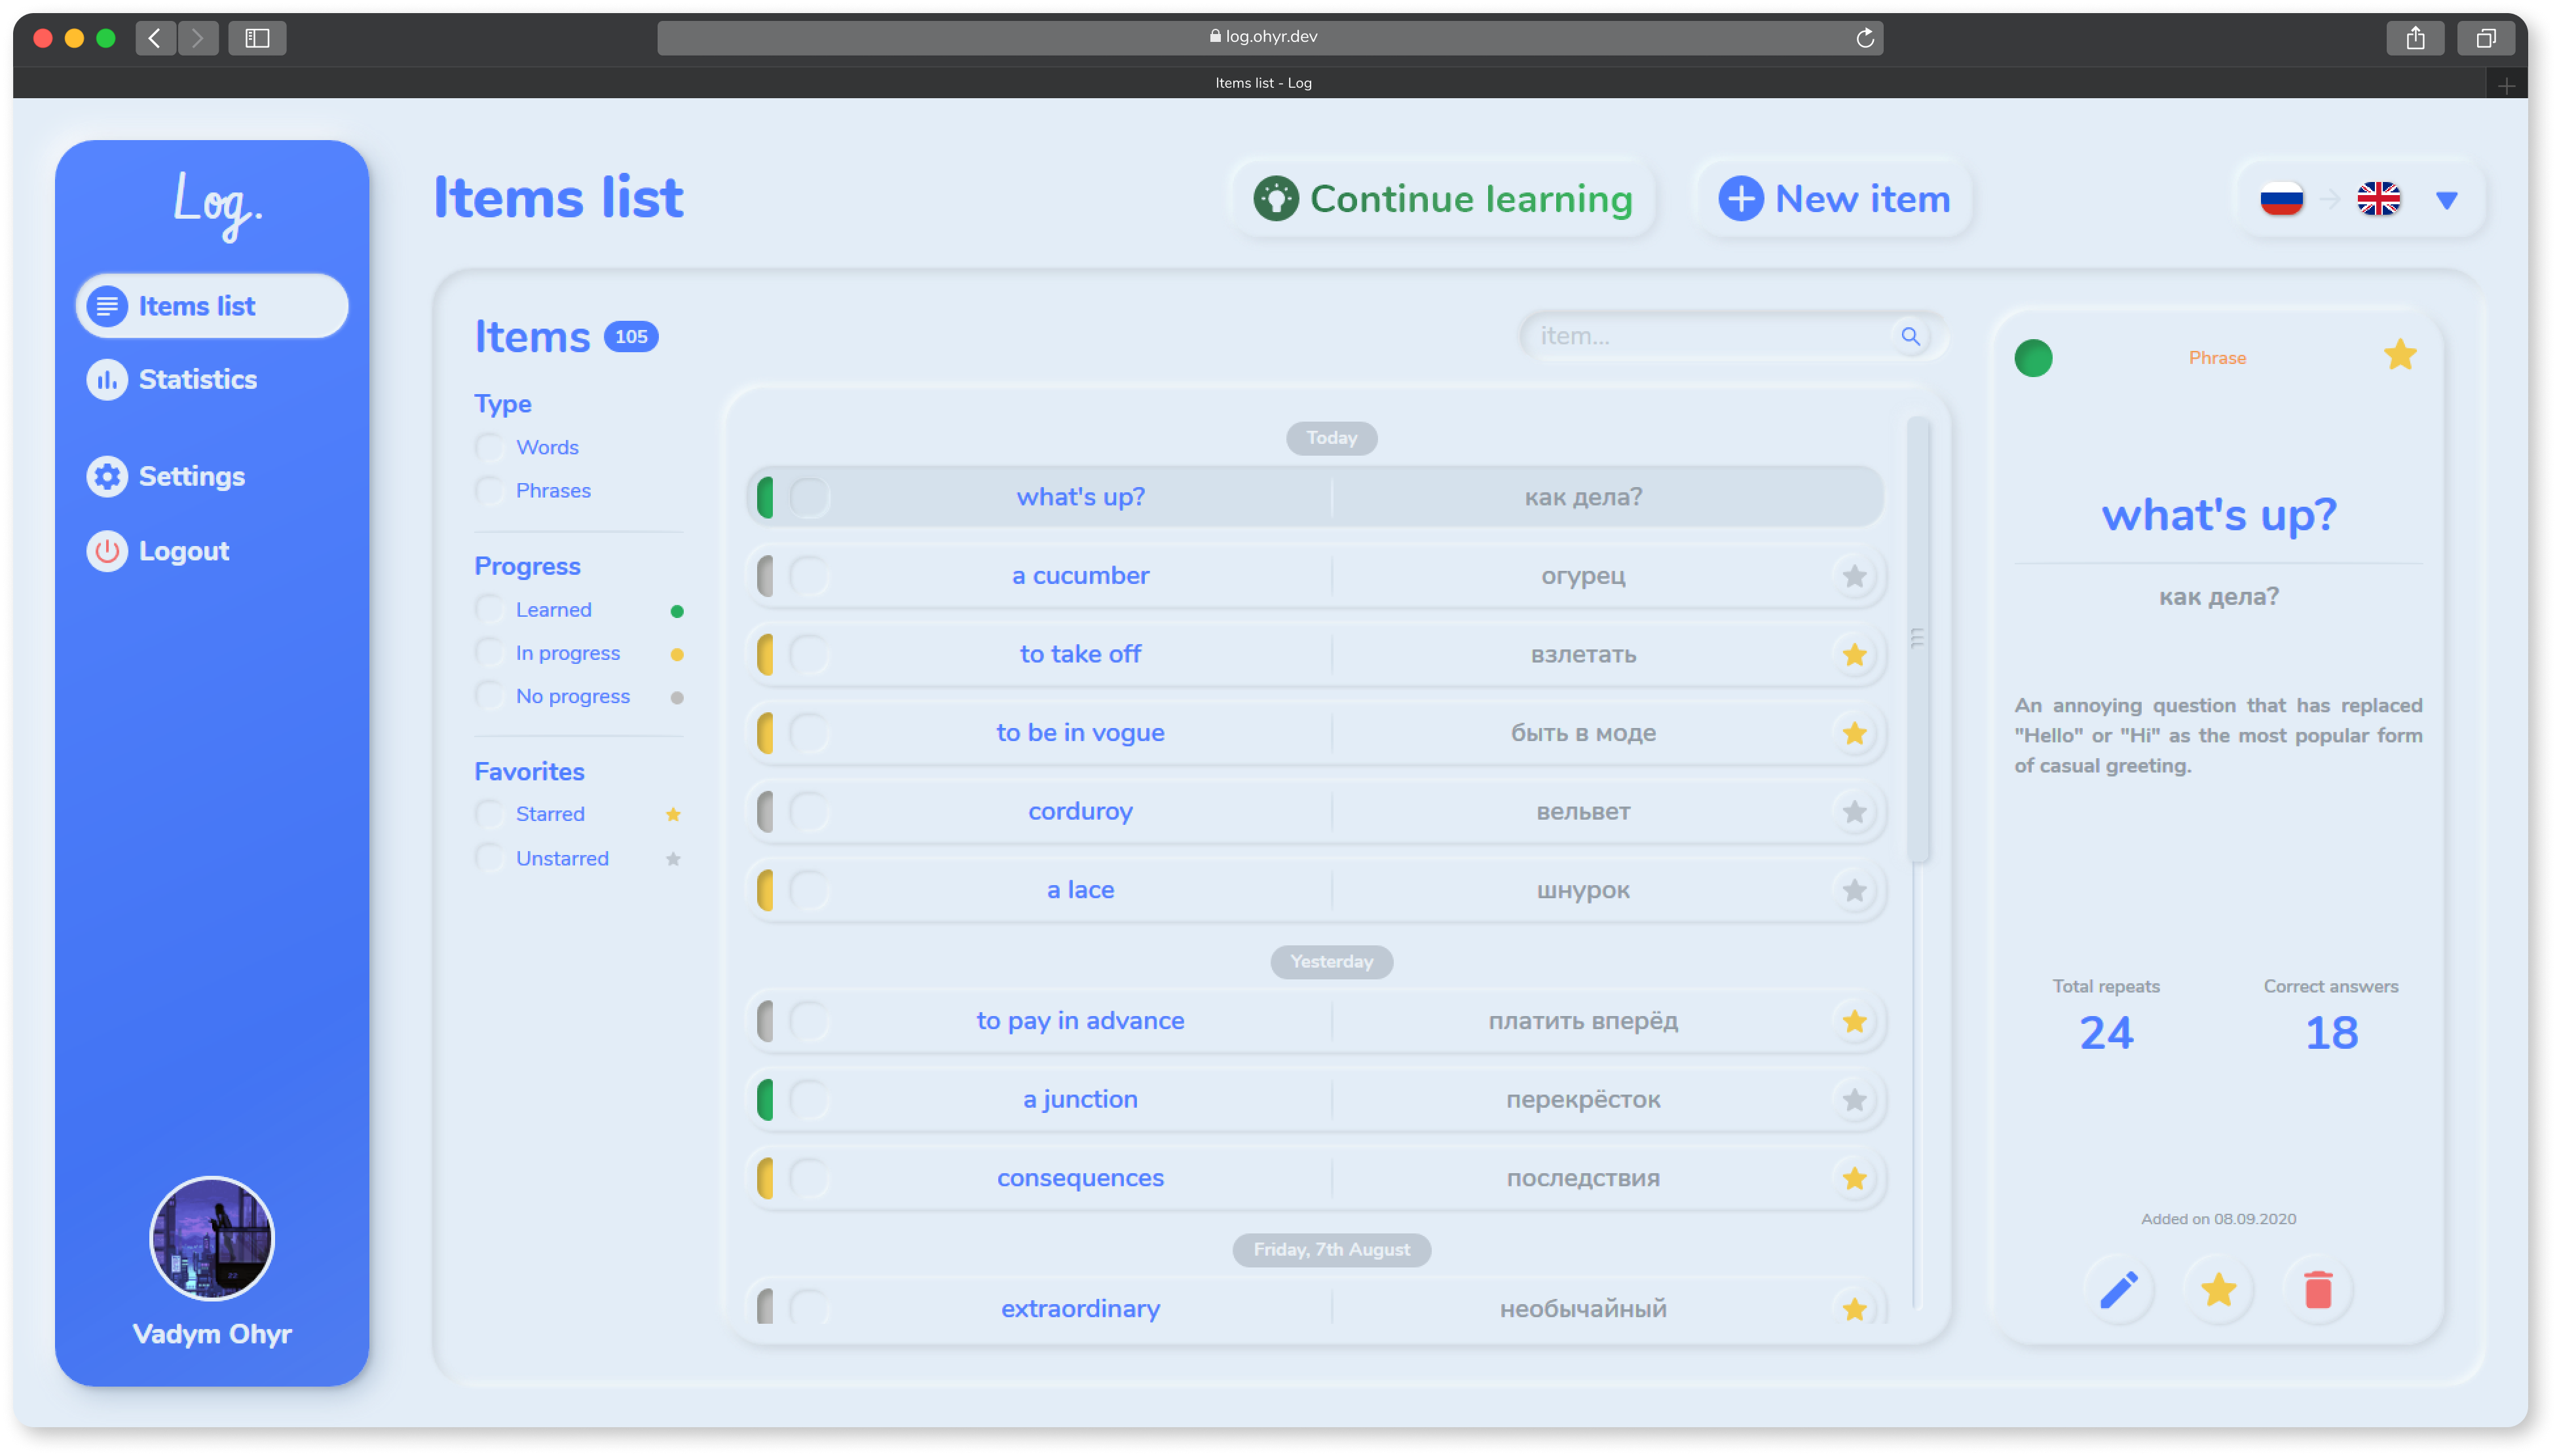2557x1456 pixels.
Task: Tick the Starred favorites filter
Action: [x=489, y=814]
